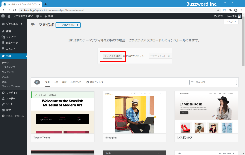
Task: Open 投稿 menu in sidebar
Action: point(13,31)
